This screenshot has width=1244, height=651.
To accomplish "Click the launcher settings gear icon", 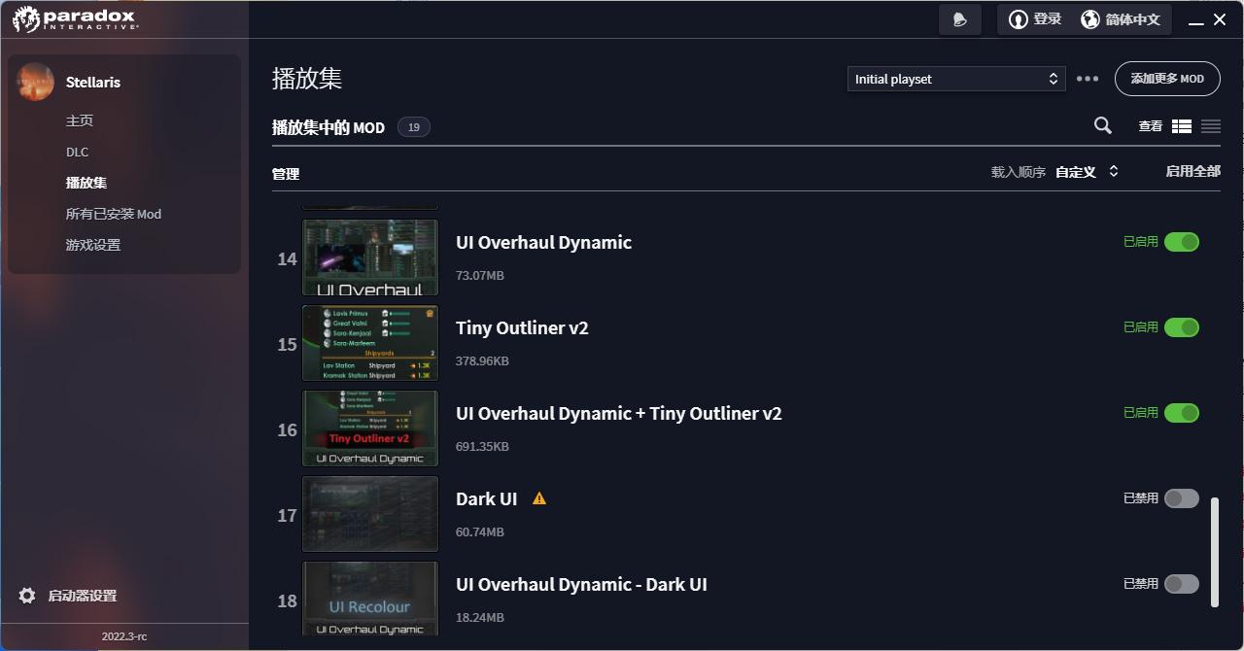I will pyautogui.click(x=27, y=596).
